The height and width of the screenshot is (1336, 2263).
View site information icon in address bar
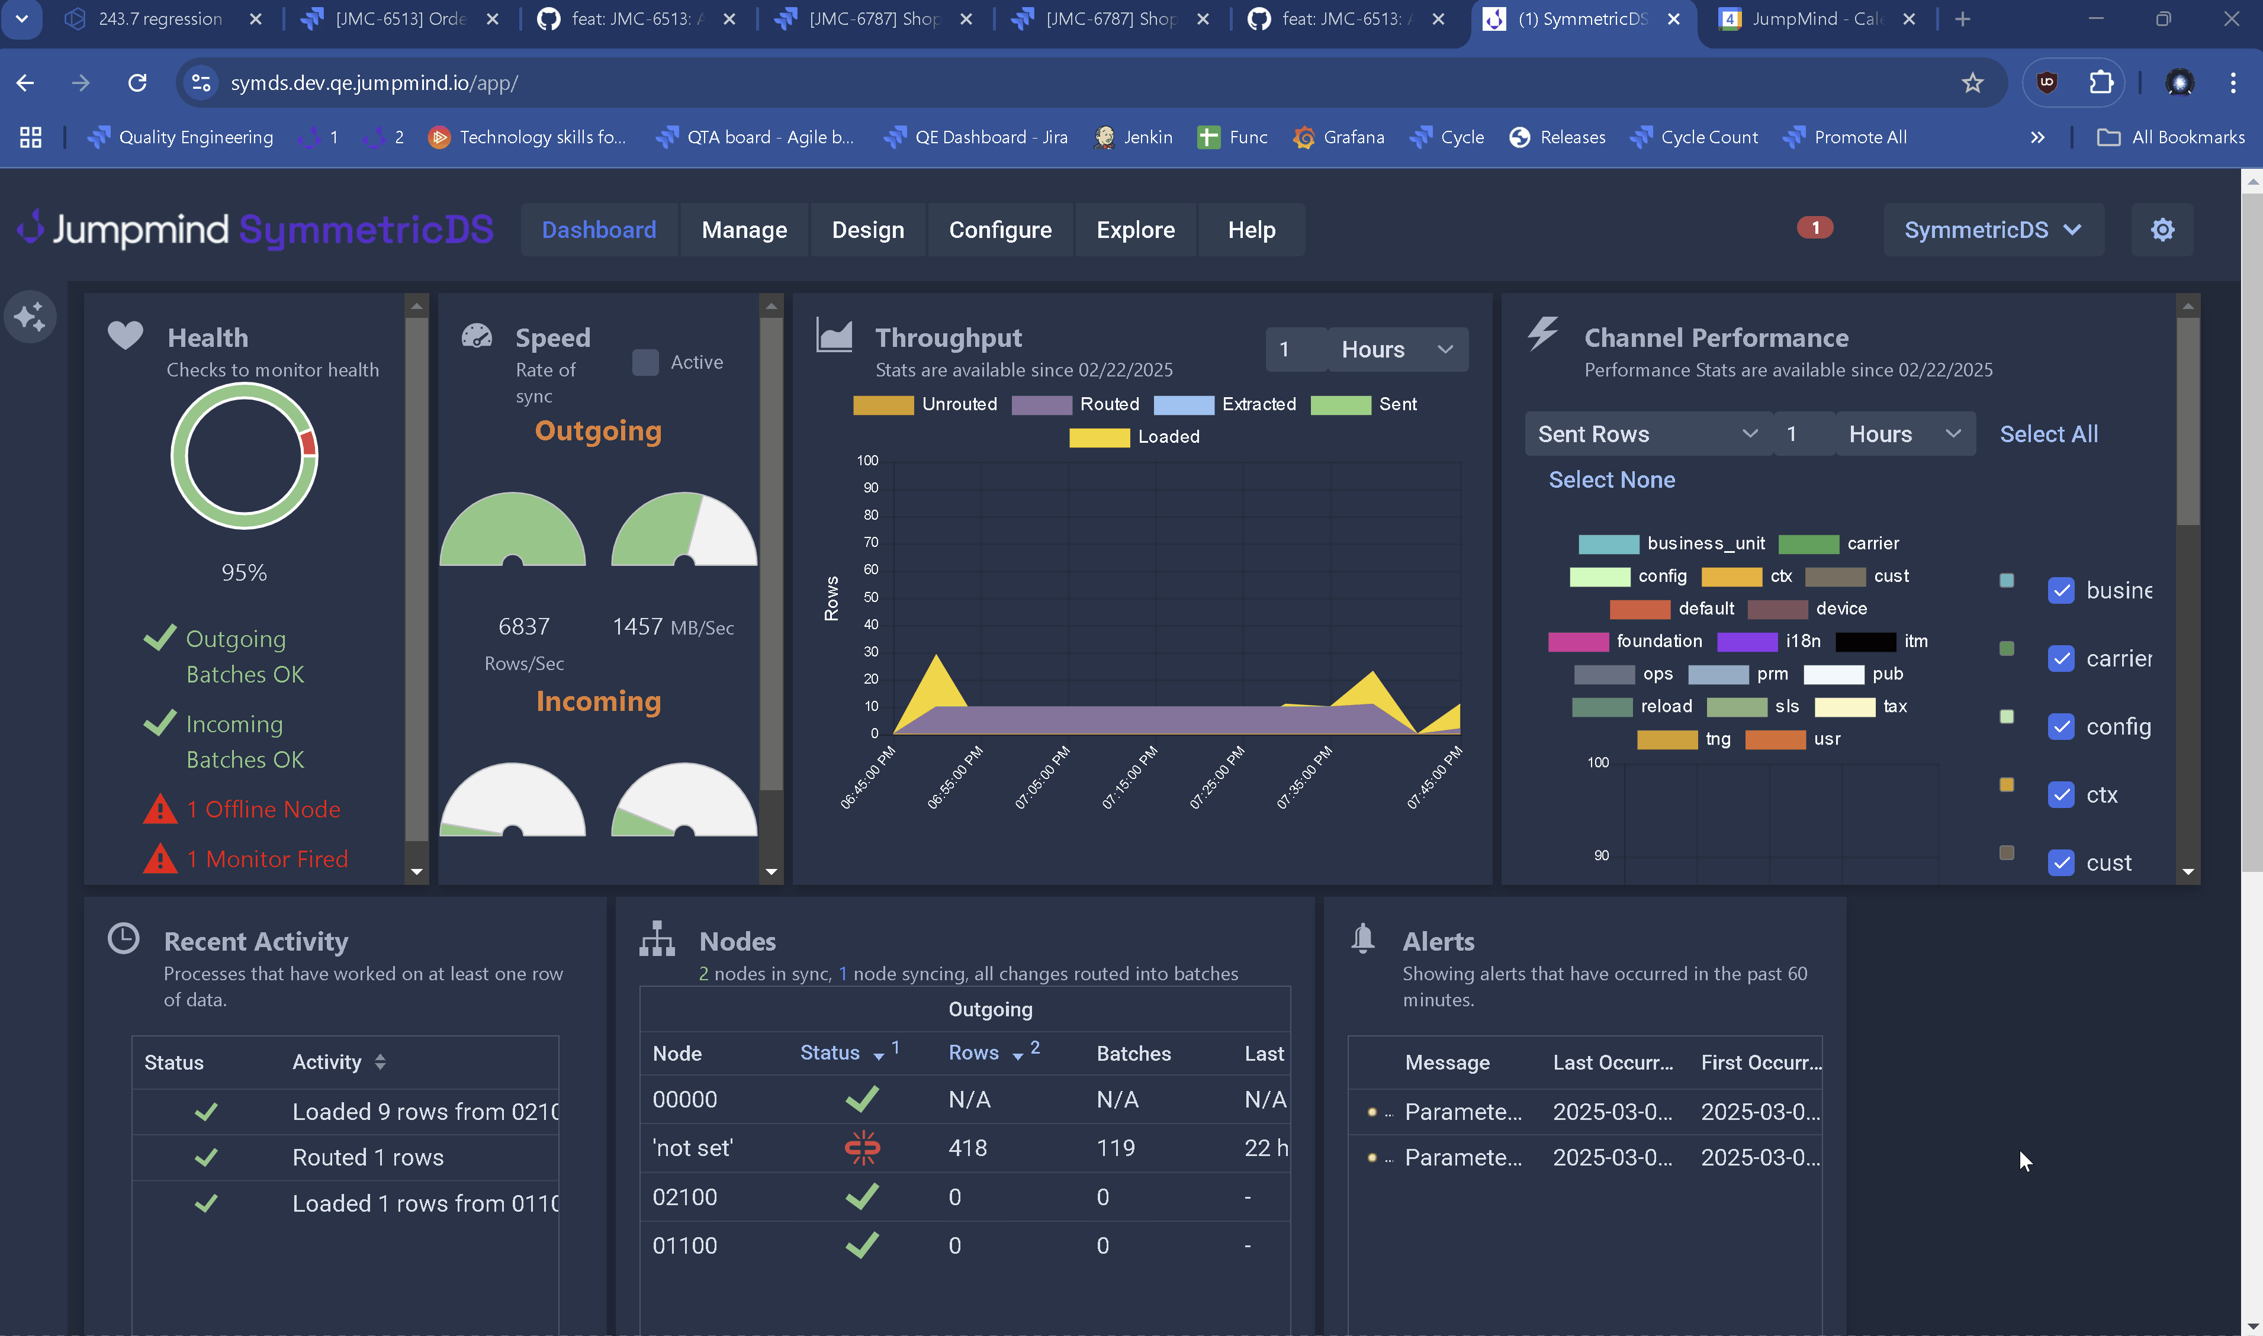coord(201,83)
